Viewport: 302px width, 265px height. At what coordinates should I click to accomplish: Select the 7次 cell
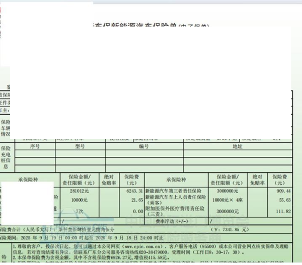79,212
